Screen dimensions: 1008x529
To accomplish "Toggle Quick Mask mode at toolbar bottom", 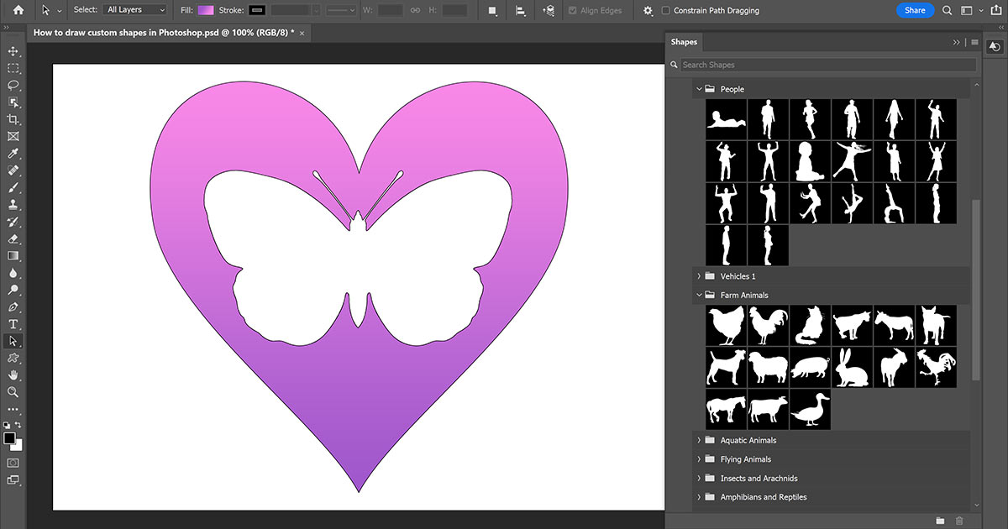I will pos(13,463).
